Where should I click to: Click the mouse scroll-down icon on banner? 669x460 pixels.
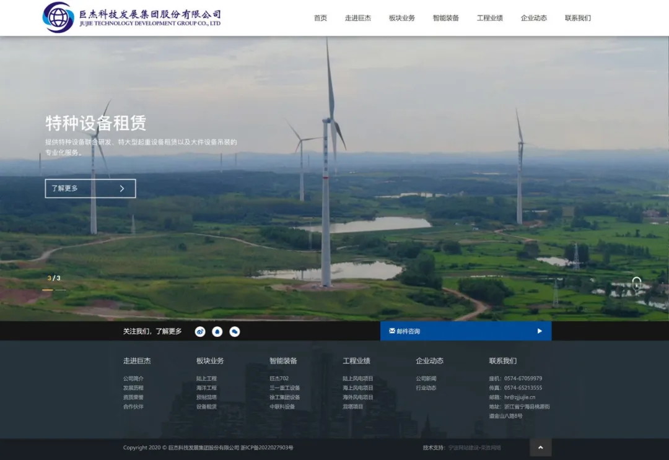point(636,283)
